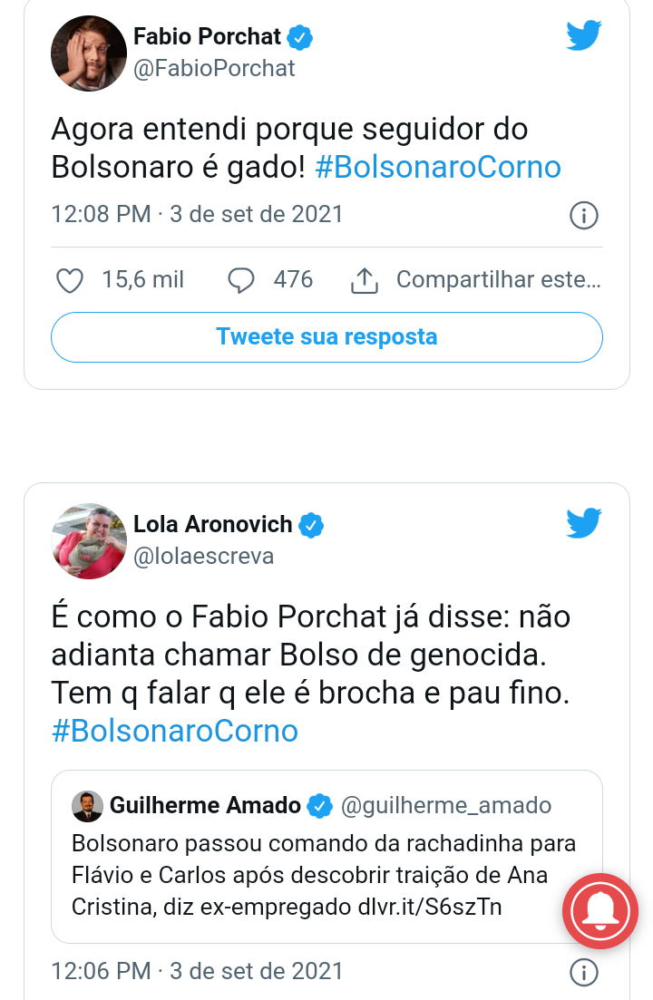Open the info icon beside 12:06 PM timestamp
653x1000 pixels.
point(583,973)
